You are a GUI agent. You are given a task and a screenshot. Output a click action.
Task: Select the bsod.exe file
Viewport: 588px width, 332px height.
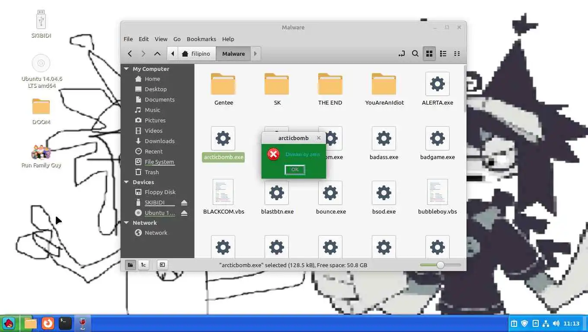383,198
